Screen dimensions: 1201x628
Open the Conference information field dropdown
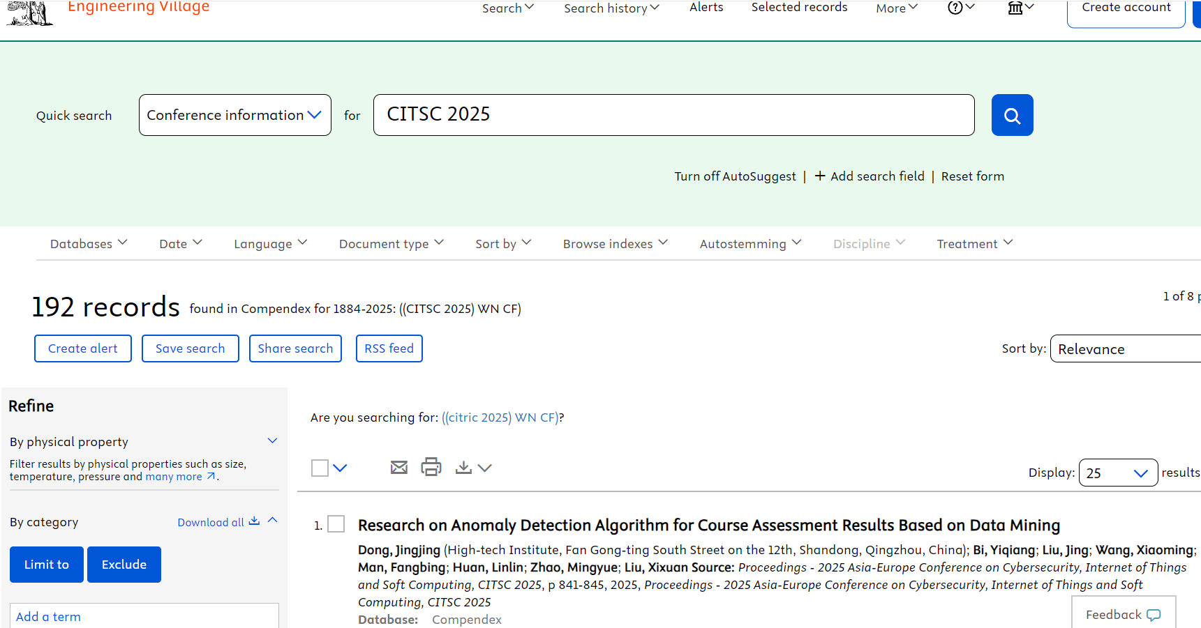tap(235, 115)
